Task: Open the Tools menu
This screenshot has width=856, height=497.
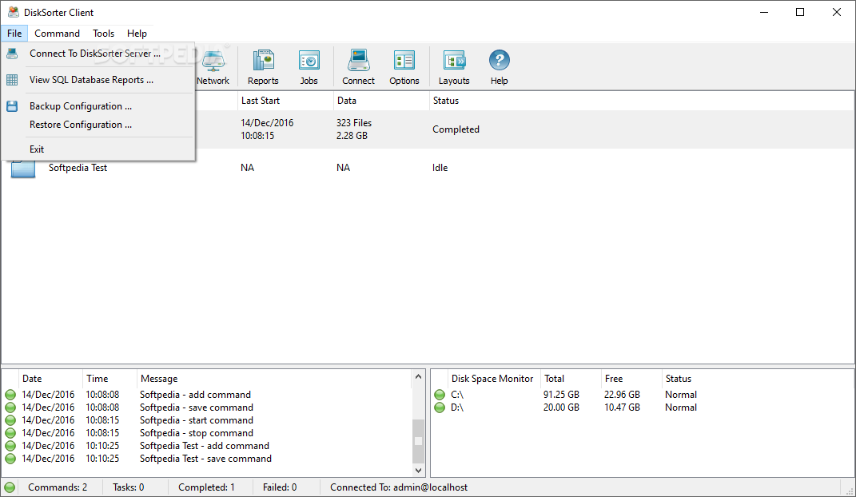Action: [x=104, y=34]
